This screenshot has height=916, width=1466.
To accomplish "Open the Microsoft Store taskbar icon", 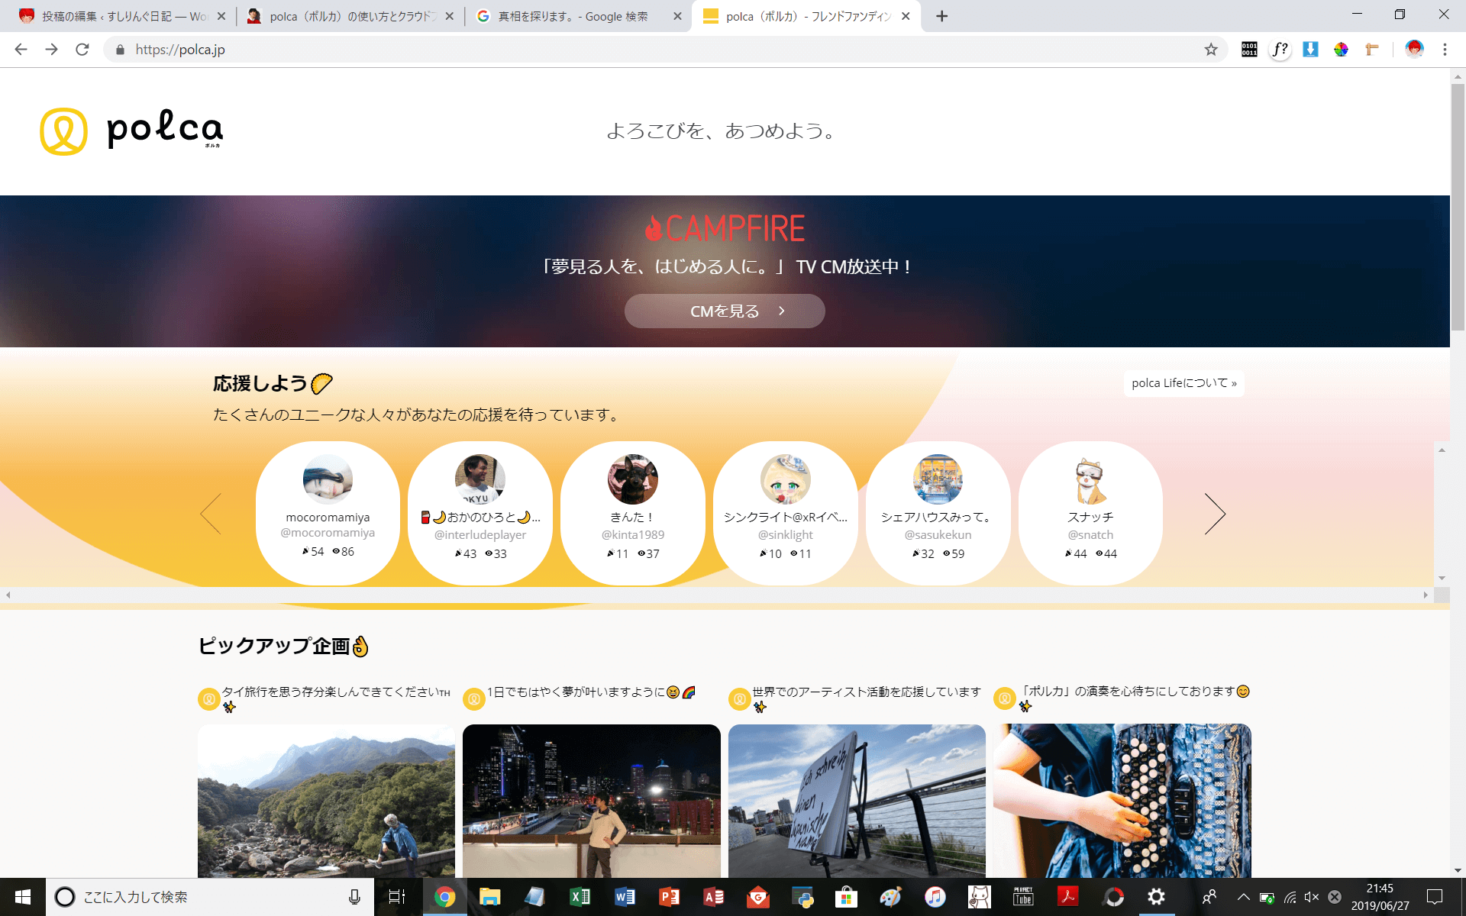I will point(846,897).
